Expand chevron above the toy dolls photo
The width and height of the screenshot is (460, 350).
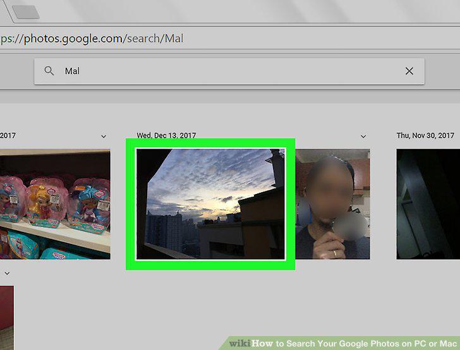click(104, 136)
